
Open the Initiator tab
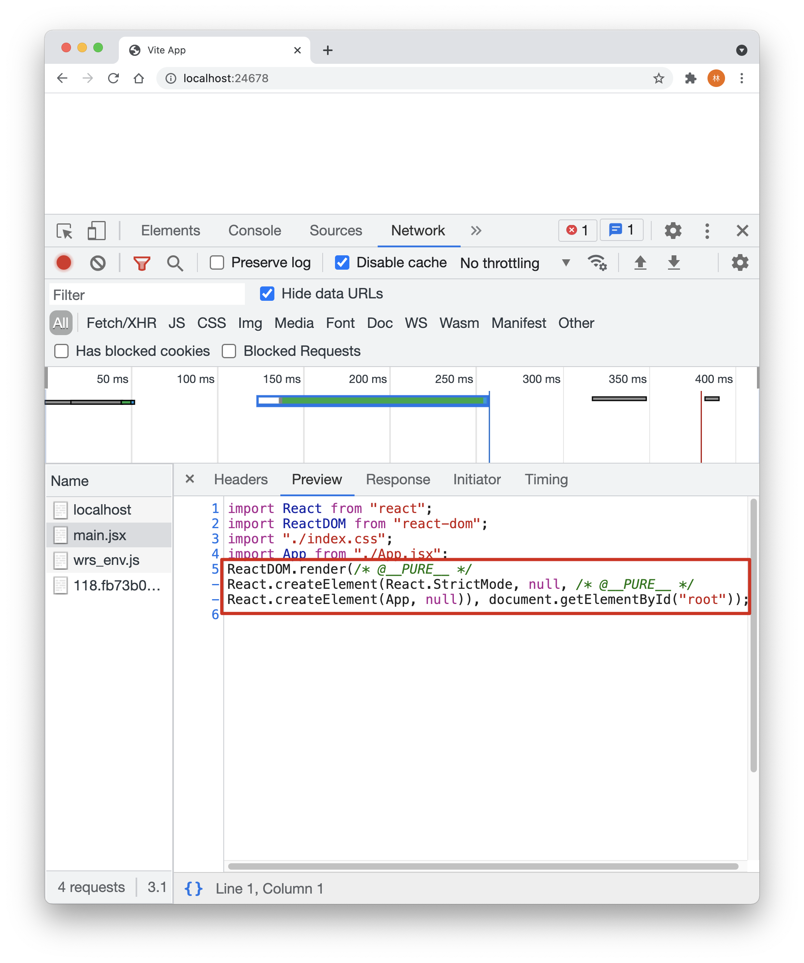[477, 479]
